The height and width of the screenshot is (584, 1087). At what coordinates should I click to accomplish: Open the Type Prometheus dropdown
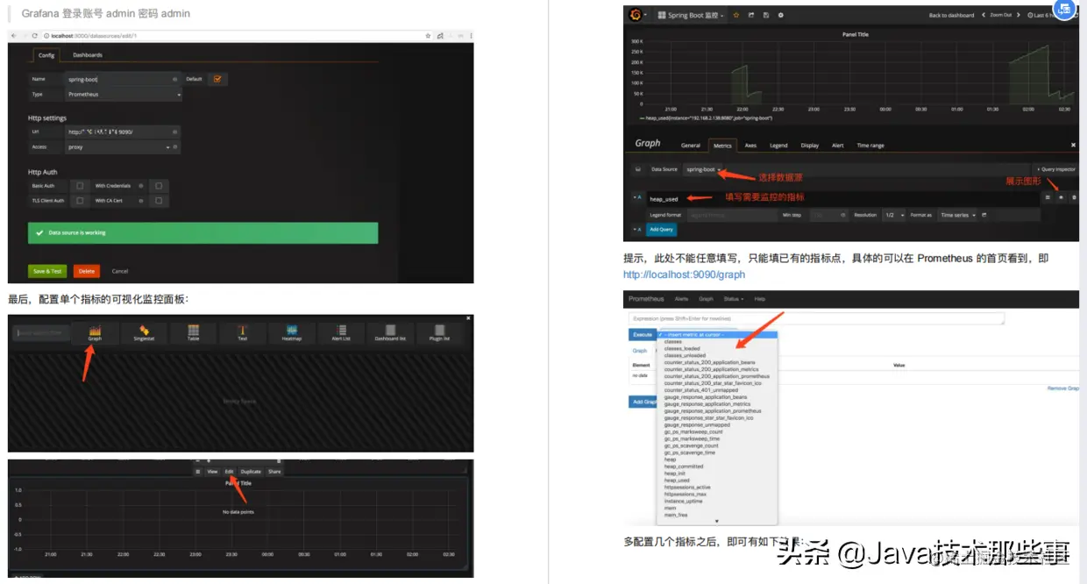[x=123, y=94]
